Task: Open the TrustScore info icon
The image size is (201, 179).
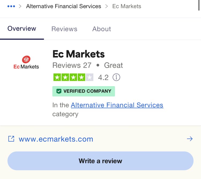Action: pos(116,77)
